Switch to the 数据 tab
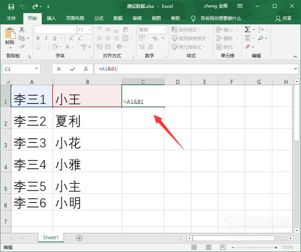301x252 pixels. 118,18
